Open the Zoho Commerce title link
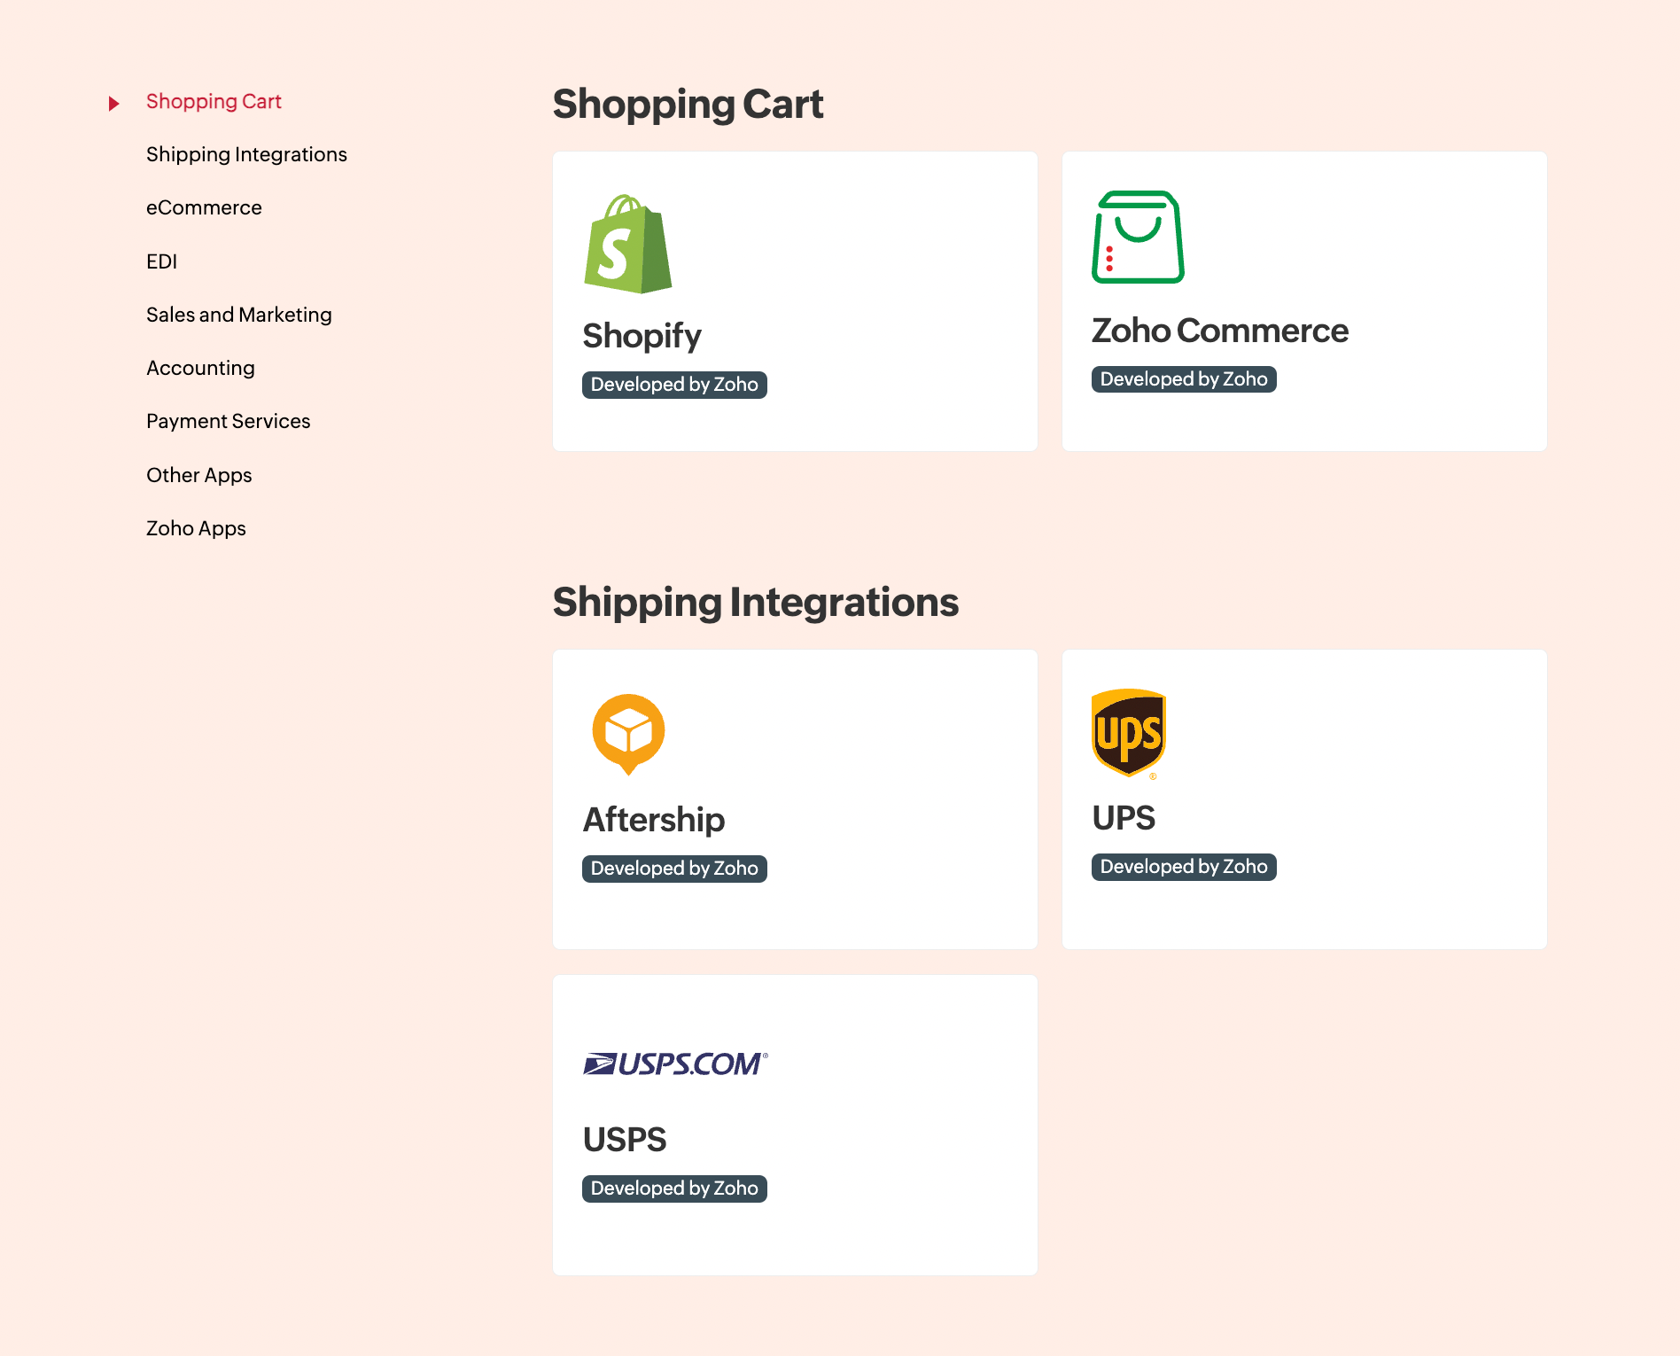This screenshot has height=1356, width=1680. pyautogui.click(x=1220, y=331)
